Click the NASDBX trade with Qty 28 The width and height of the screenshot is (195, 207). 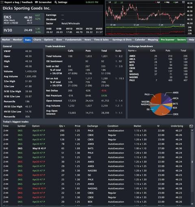(x=97, y=171)
